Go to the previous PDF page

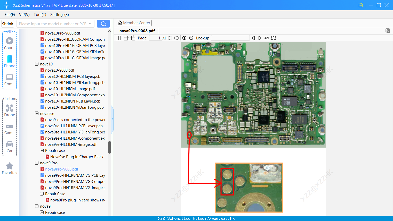click(170, 38)
